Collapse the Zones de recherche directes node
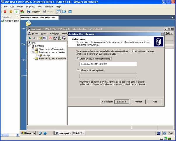The height and width of the screenshot is (141, 176). pyautogui.click(x=33, y=52)
